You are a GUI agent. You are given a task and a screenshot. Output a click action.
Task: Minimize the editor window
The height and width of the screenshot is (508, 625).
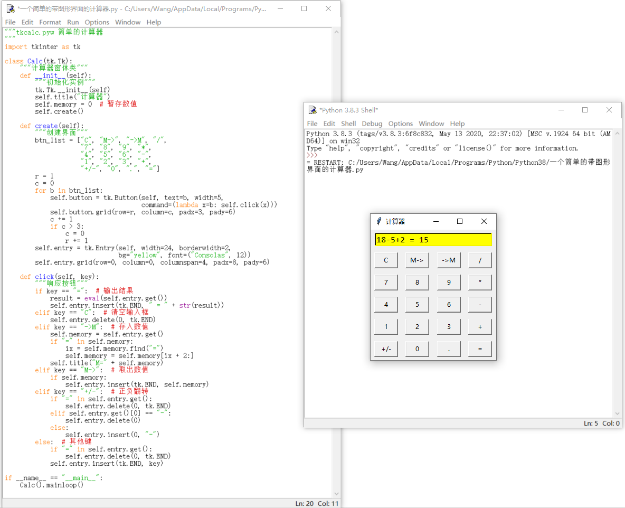pos(280,8)
